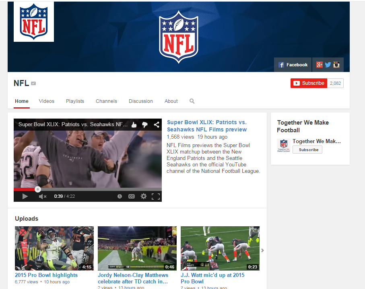Click the 2015 Pro Bowl highlights thumbnail
Viewport: 365px width, 289px height.
click(54, 248)
